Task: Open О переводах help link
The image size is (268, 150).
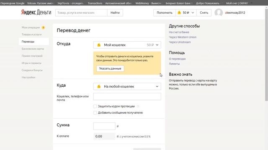Action: pyautogui.click(x=177, y=59)
